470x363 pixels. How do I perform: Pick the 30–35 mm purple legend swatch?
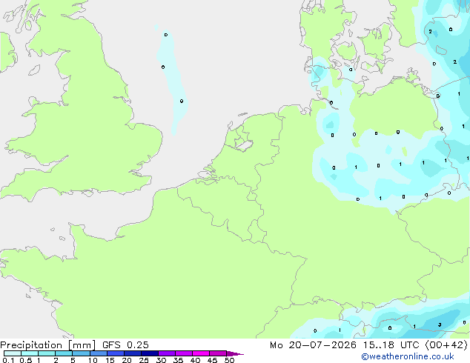(x=166, y=353)
